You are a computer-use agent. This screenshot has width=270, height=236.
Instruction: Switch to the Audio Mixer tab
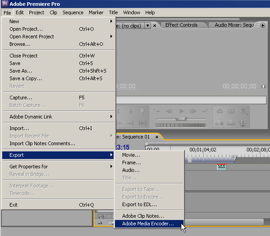tap(234, 25)
